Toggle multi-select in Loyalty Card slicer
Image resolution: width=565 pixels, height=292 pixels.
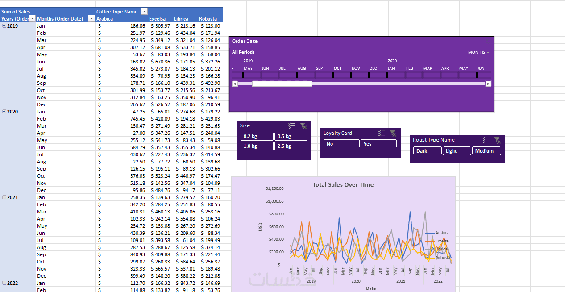click(x=382, y=133)
